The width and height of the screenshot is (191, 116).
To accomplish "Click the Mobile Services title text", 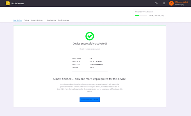I will click(18, 3).
